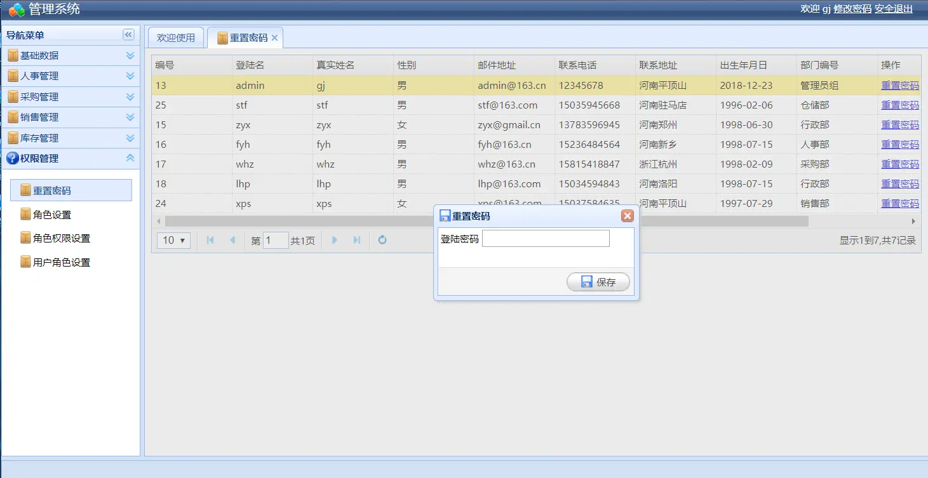
Task: Click the cell 仓储部
Action: pos(837,105)
